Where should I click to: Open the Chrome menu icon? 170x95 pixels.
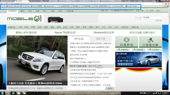point(168,4)
